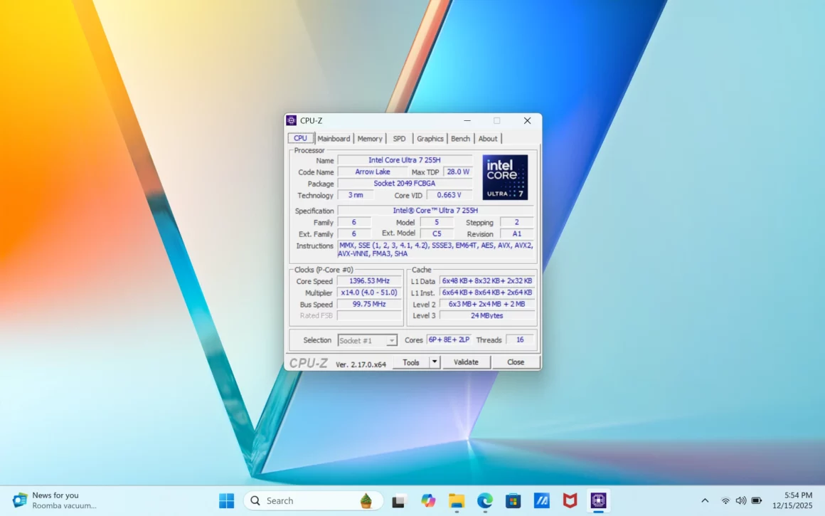
Task: Open McAfee from the taskbar
Action: pyautogui.click(x=570, y=501)
